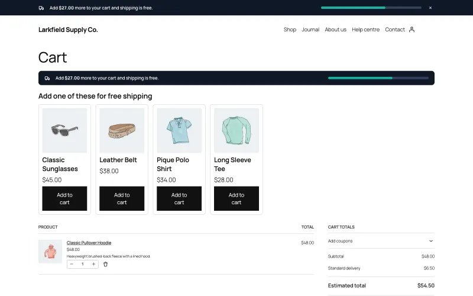Screen dimensions: 473x296
Task: Click the Pique Polo Shirt title
Action: [173, 165]
